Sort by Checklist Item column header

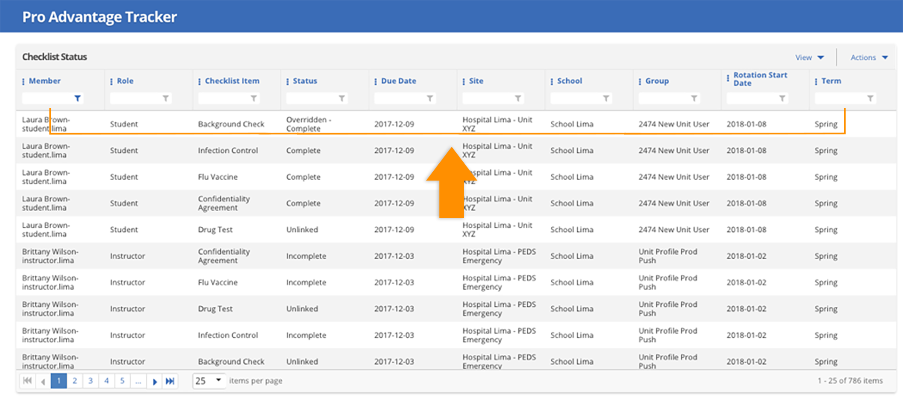coord(232,81)
